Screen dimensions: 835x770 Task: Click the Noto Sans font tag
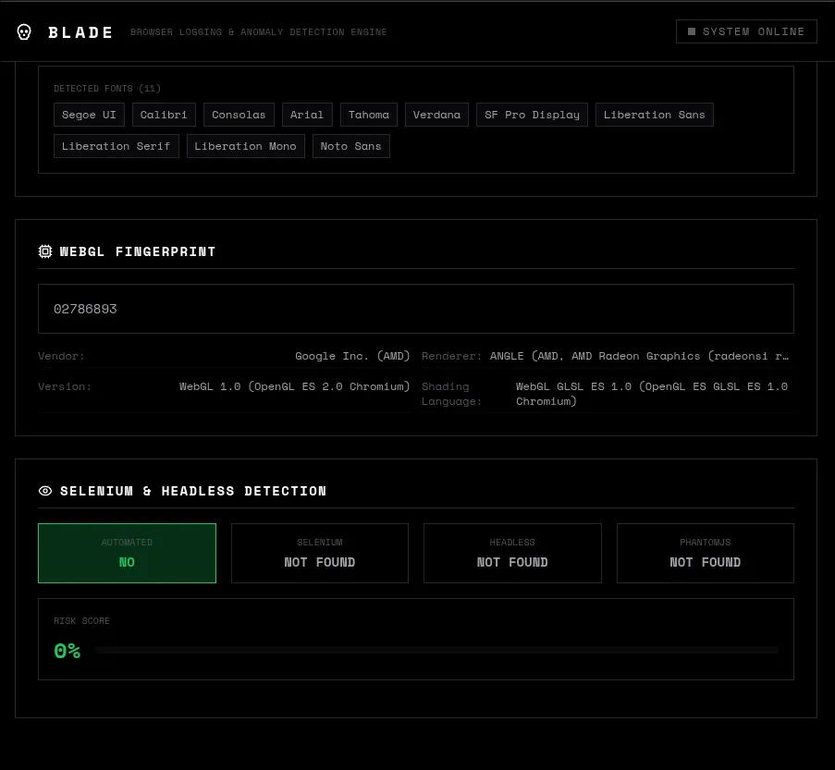350,146
